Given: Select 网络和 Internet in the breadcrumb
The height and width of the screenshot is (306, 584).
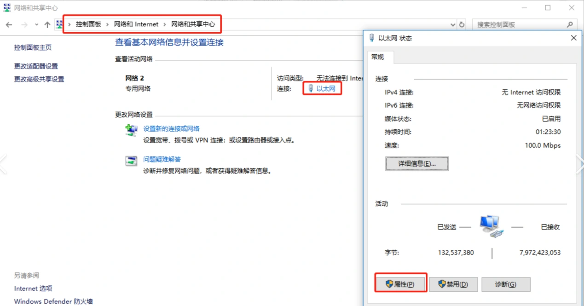Looking at the screenshot, I should (136, 24).
